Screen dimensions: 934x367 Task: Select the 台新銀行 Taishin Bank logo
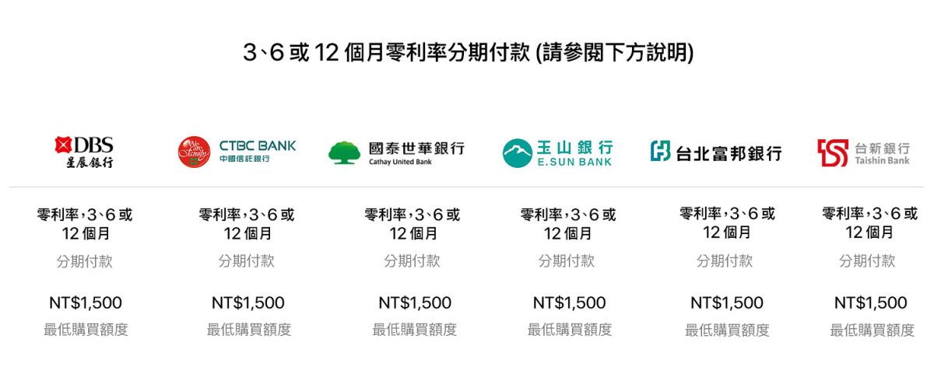[863, 152]
